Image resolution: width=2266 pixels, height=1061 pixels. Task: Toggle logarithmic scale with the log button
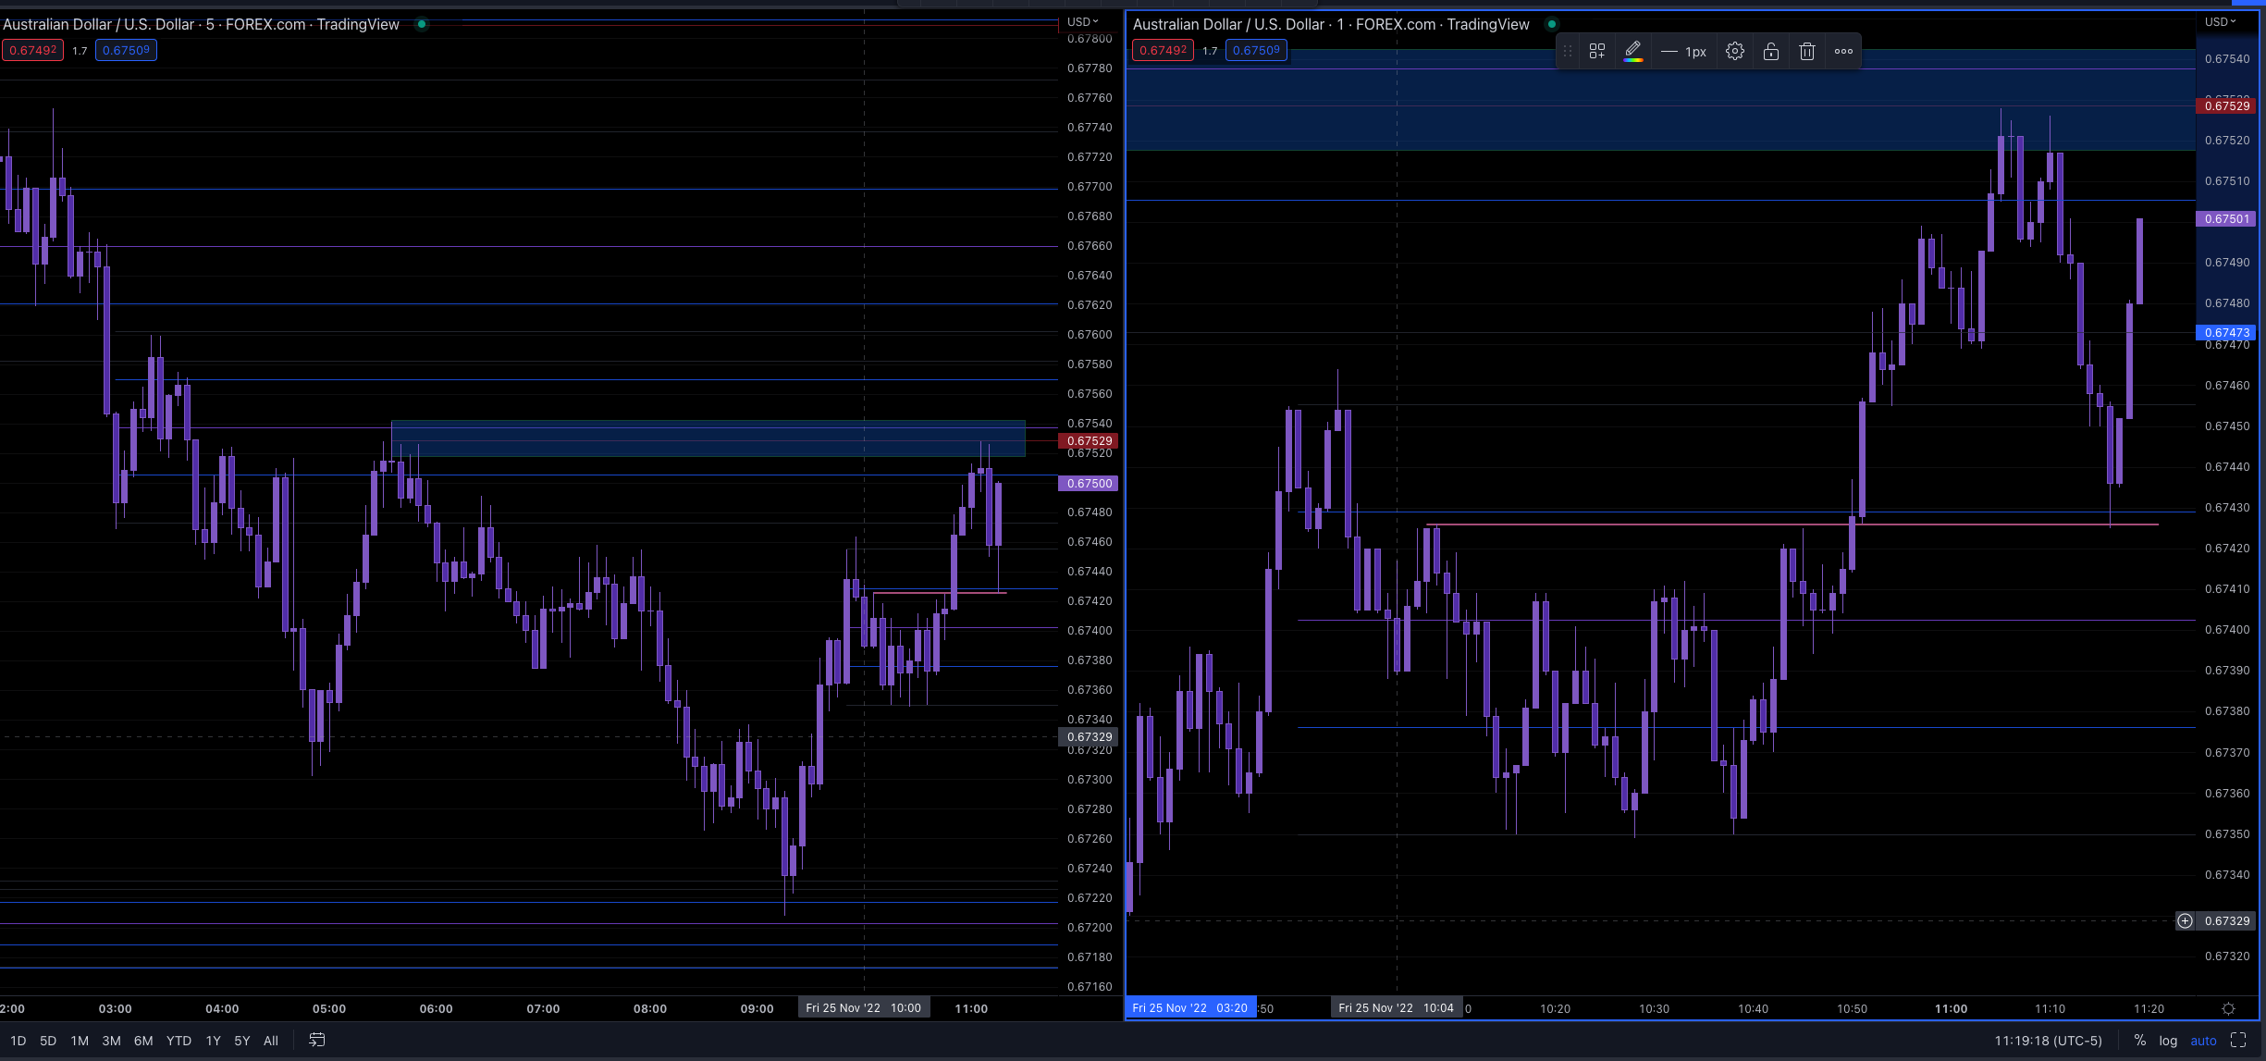tap(2168, 1040)
